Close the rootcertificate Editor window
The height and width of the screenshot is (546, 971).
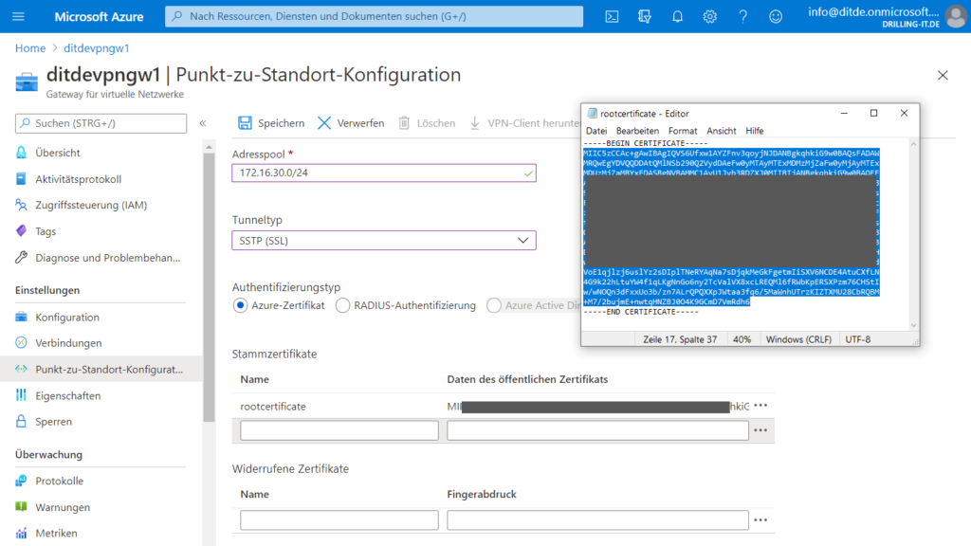click(904, 114)
